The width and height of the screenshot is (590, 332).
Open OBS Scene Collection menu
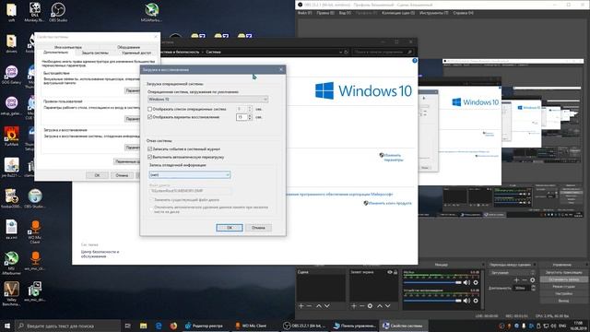pyautogui.click(x=398, y=13)
